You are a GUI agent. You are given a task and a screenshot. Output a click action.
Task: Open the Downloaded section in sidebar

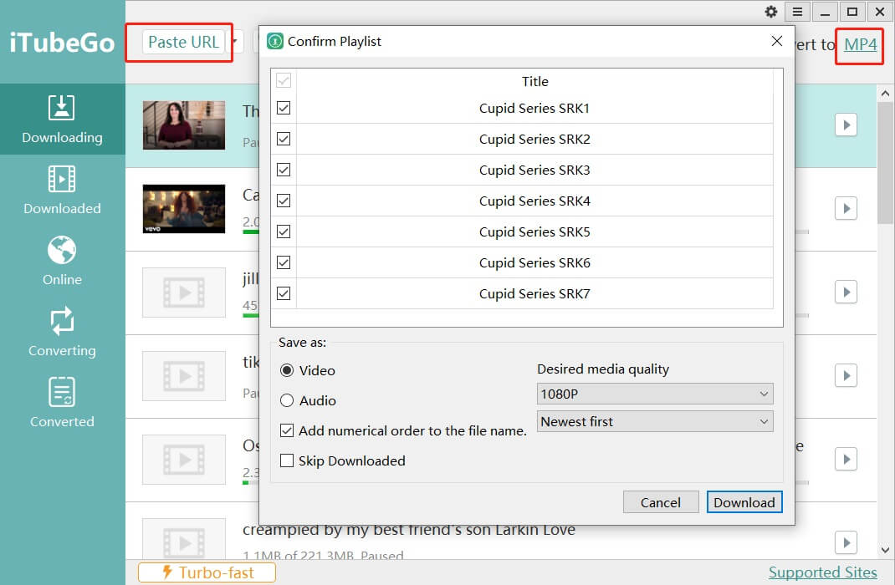click(x=62, y=190)
